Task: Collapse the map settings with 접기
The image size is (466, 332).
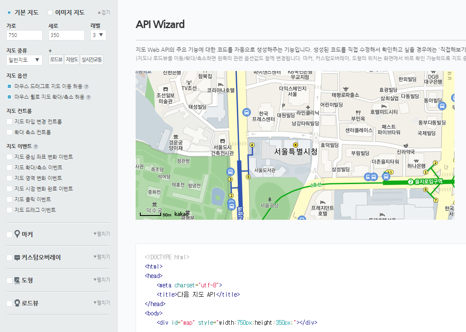Action: (104, 12)
